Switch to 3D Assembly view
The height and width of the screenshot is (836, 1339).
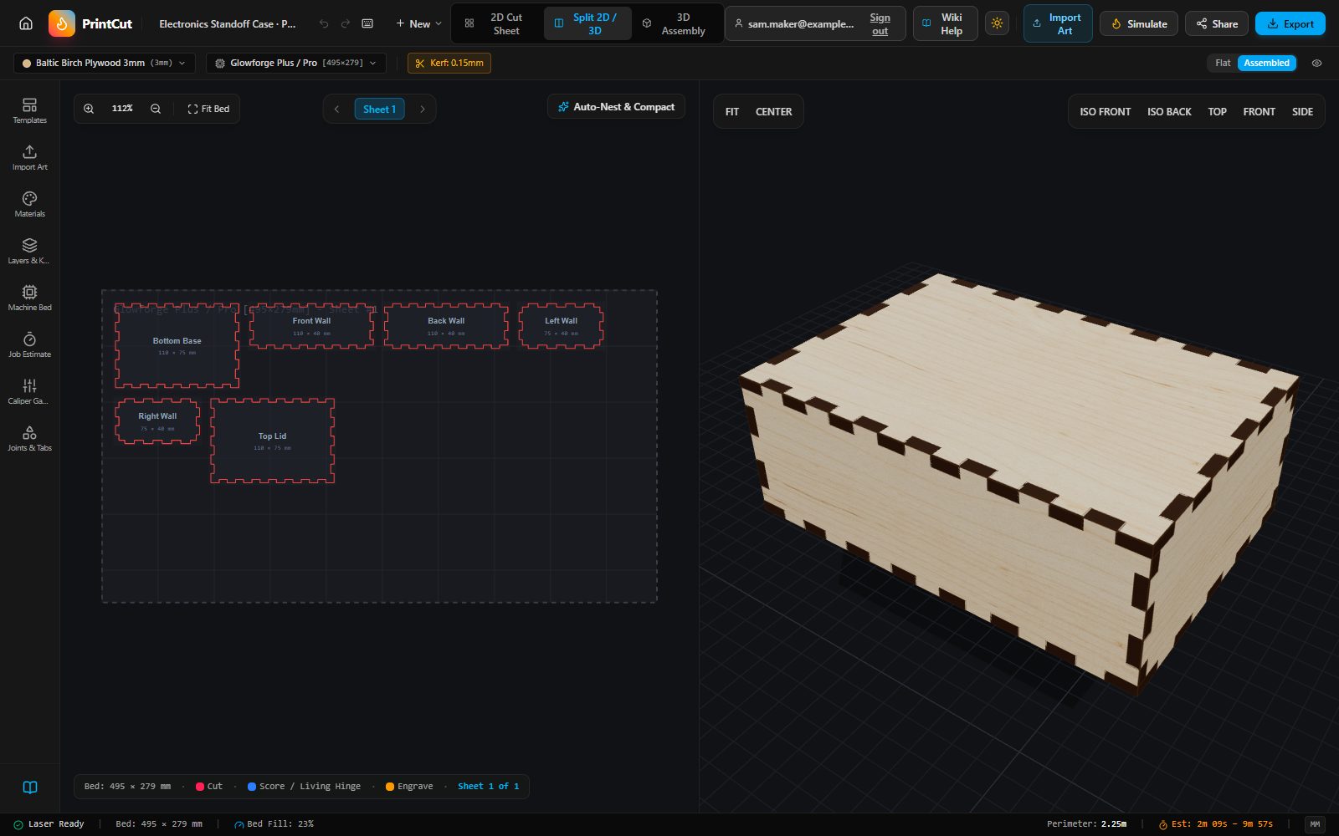(x=676, y=23)
